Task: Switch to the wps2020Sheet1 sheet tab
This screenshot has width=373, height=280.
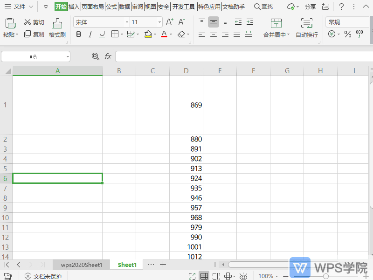Action: click(x=82, y=265)
